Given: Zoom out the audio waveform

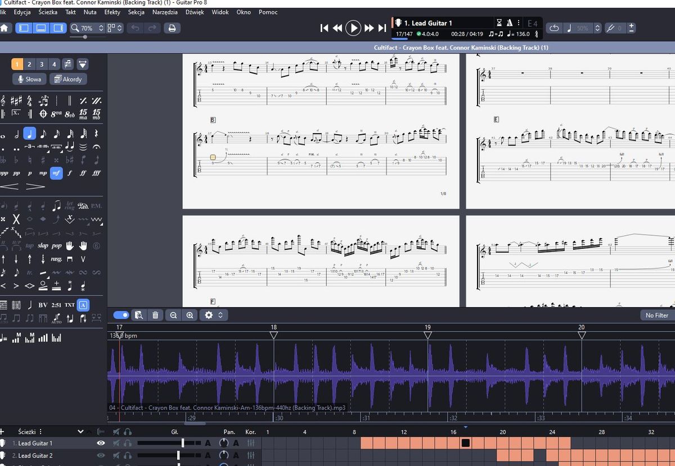Looking at the screenshot, I should (173, 315).
